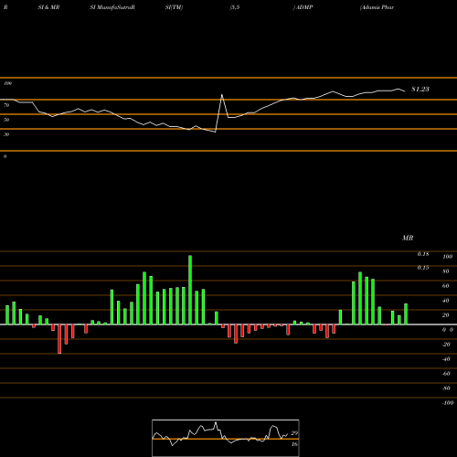This screenshot has width=457, height=457.
Task: Click the MR label above histogram axis
Action: click(x=408, y=238)
